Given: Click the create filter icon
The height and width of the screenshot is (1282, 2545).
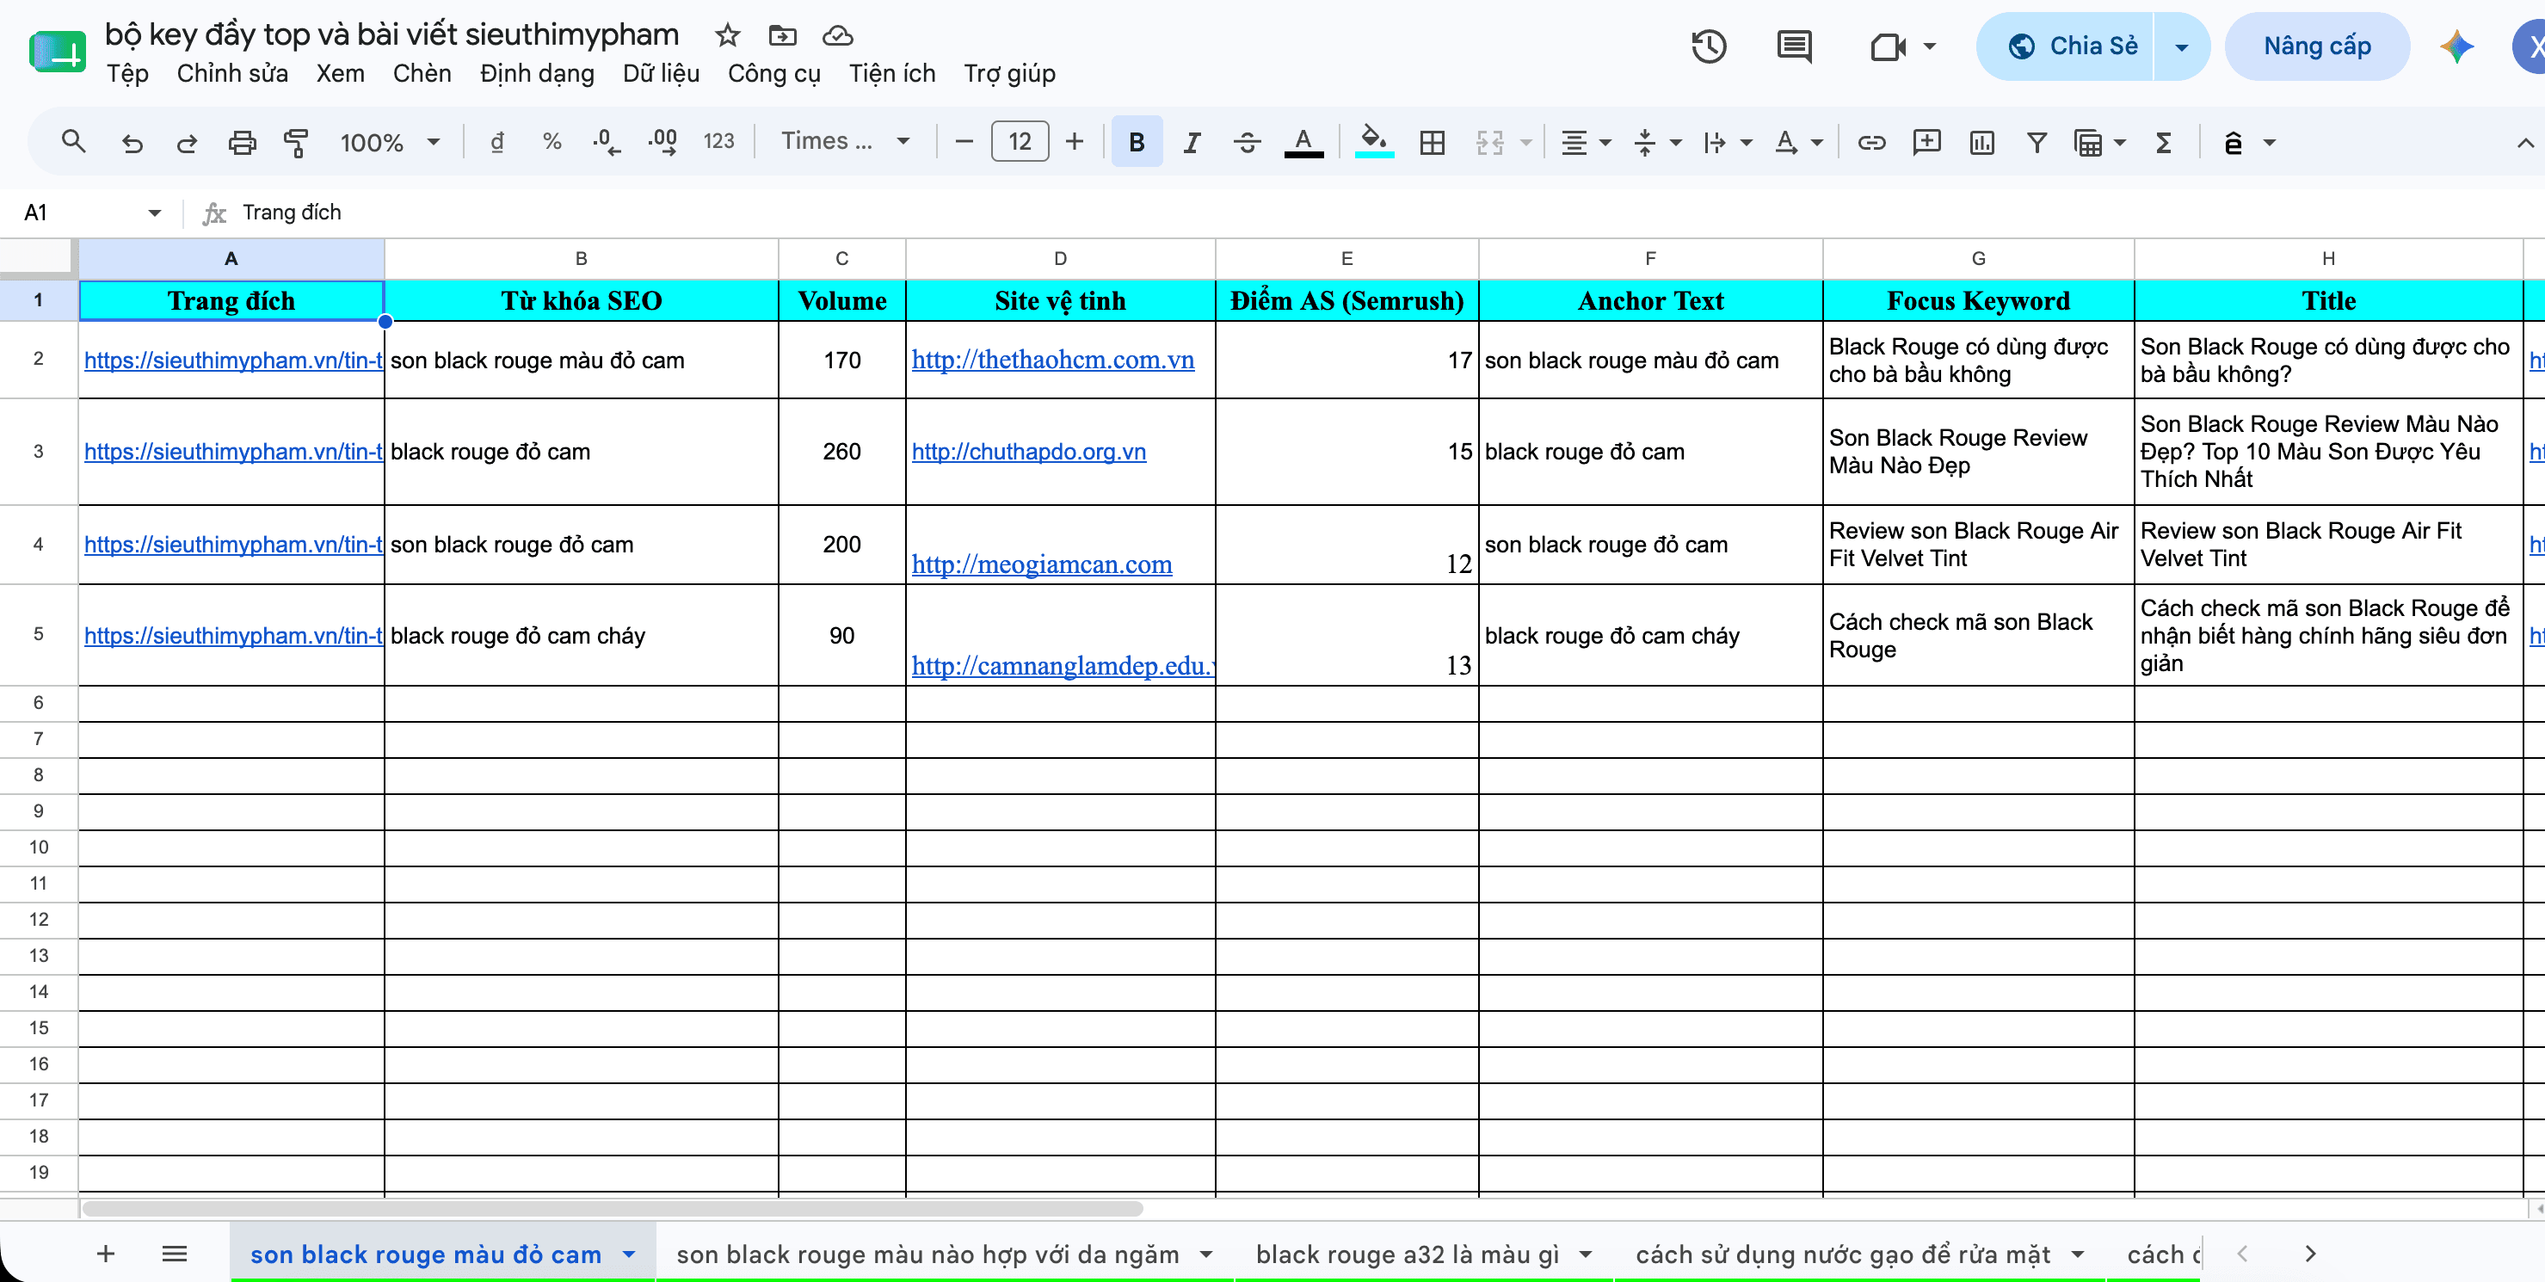Looking at the screenshot, I should click(x=2037, y=142).
